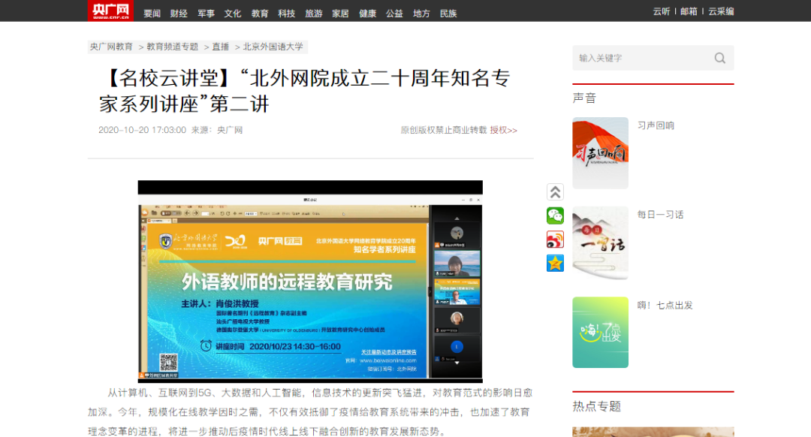This screenshot has width=811, height=437.
Task: Open the 云采编 link in header
Action: click(721, 11)
